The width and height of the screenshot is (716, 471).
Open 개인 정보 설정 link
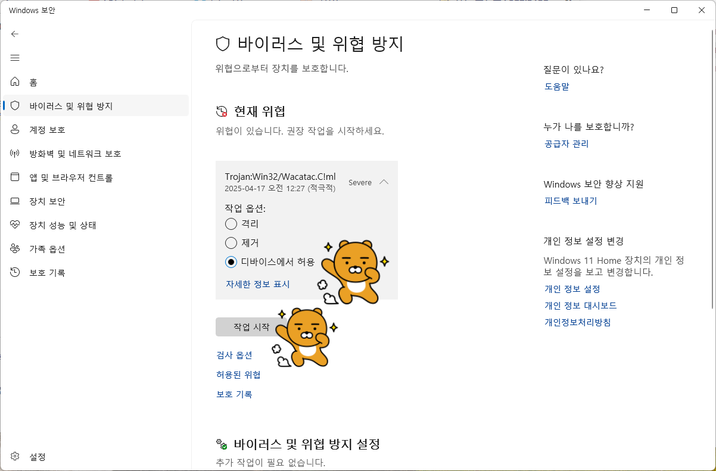pyautogui.click(x=572, y=289)
